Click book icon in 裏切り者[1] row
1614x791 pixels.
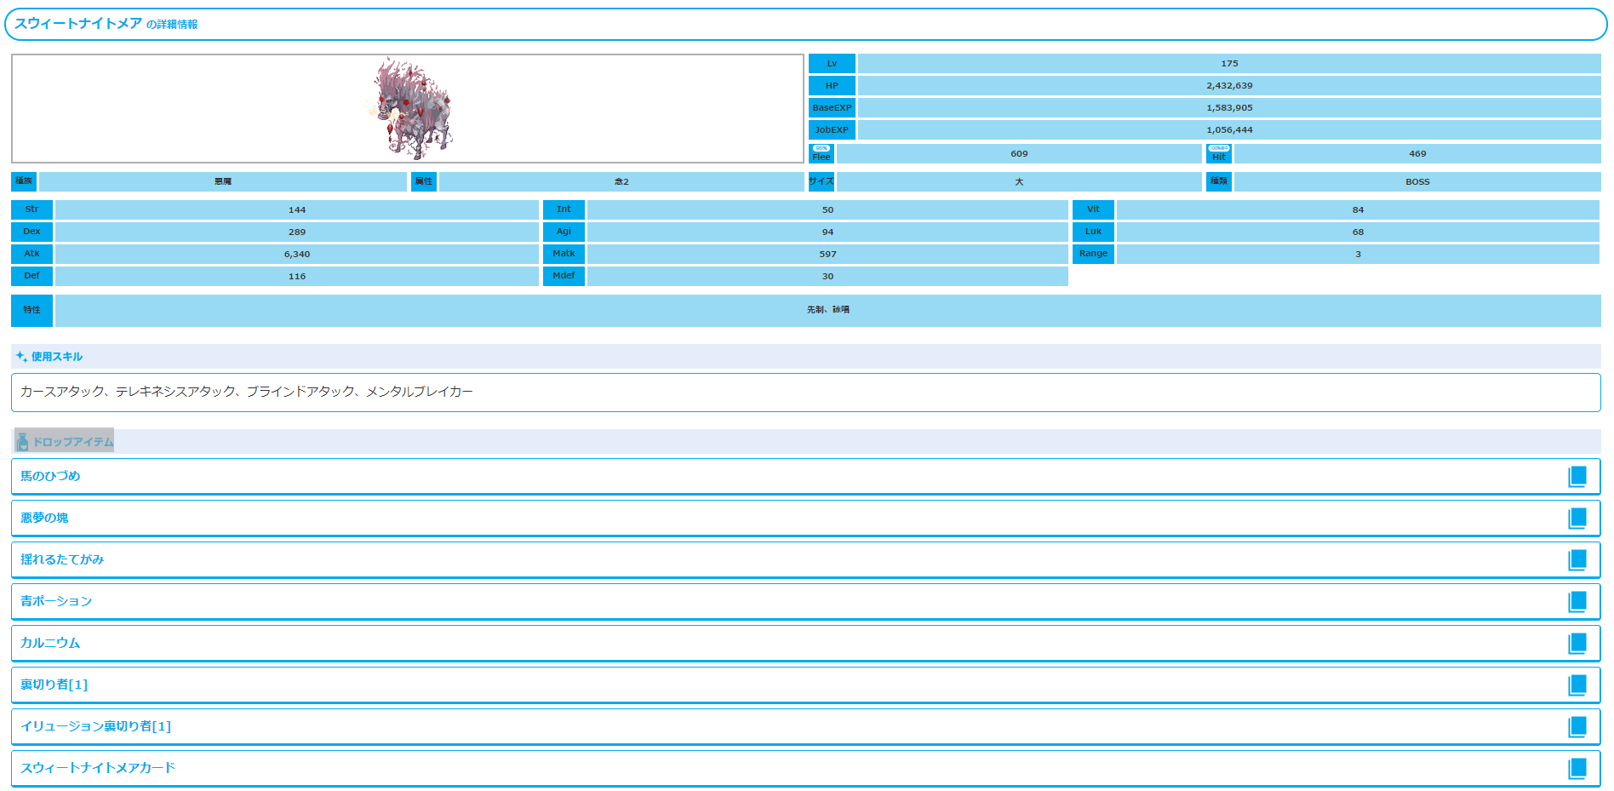pyautogui.click(x=1577, y=685)
